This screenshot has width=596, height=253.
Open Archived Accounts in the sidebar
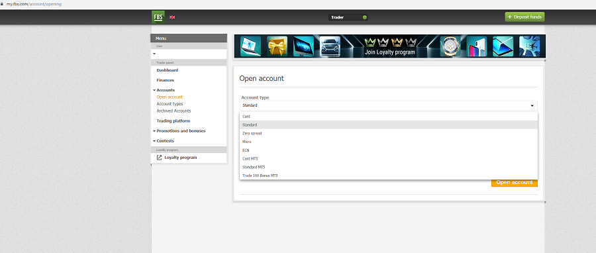(174, 111)
